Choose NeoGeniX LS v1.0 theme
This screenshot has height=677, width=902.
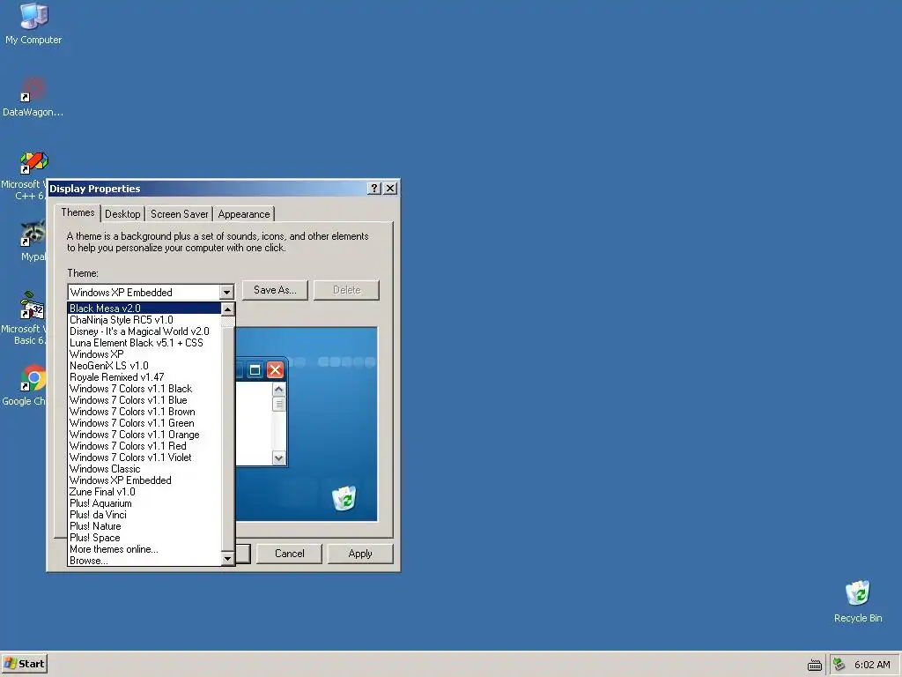(144, 366)
